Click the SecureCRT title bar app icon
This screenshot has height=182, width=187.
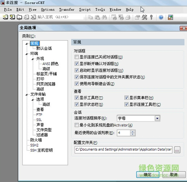coord(2,3)
